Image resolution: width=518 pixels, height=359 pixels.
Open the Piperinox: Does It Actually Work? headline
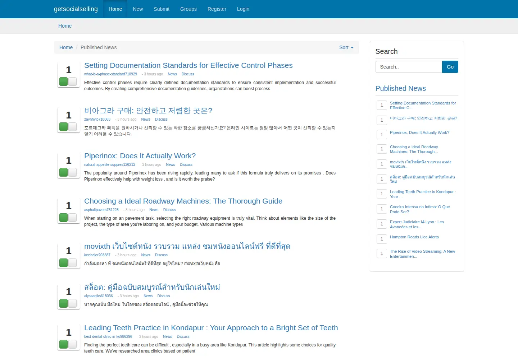[140, 156]
